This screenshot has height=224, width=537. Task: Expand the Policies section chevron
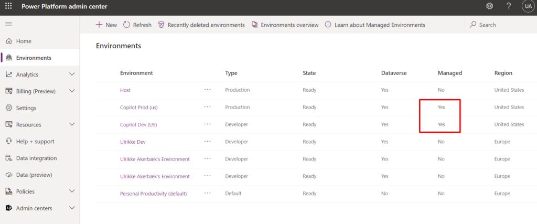click(72, 191)
